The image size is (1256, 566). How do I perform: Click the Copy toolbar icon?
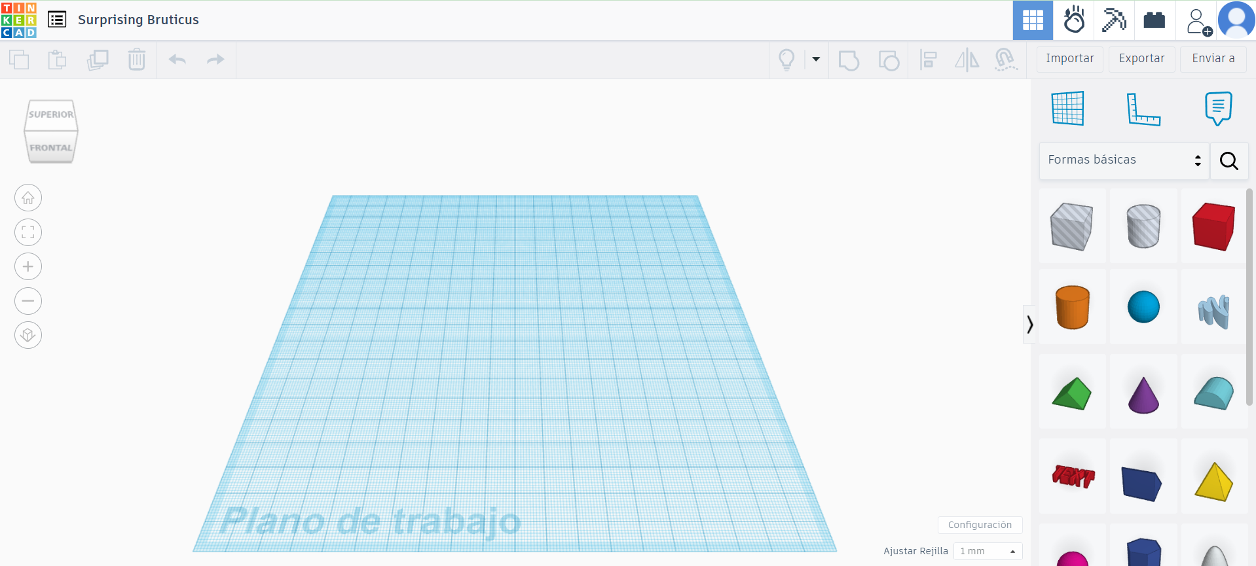point(19,60)
